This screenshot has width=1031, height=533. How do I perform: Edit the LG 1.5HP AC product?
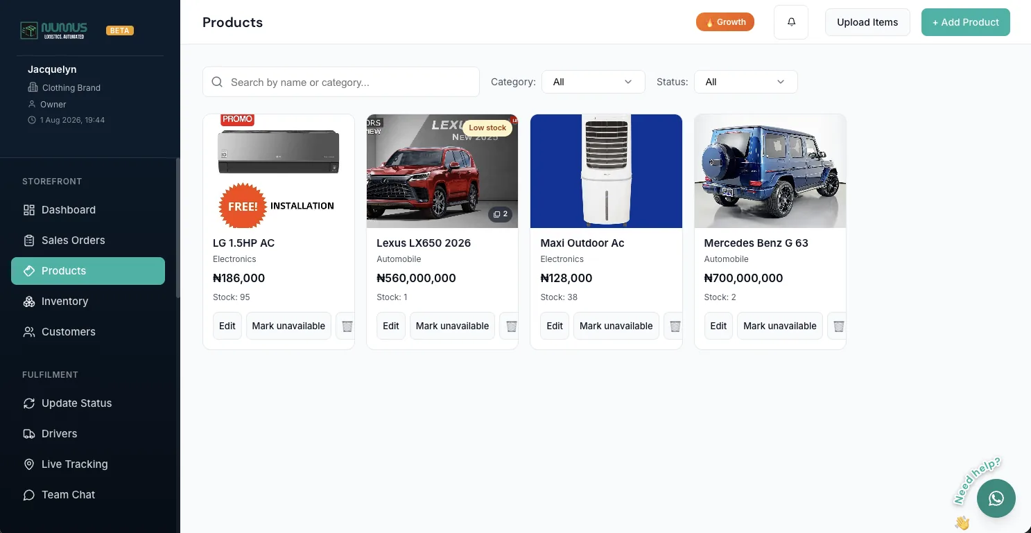tap(227, 326)
